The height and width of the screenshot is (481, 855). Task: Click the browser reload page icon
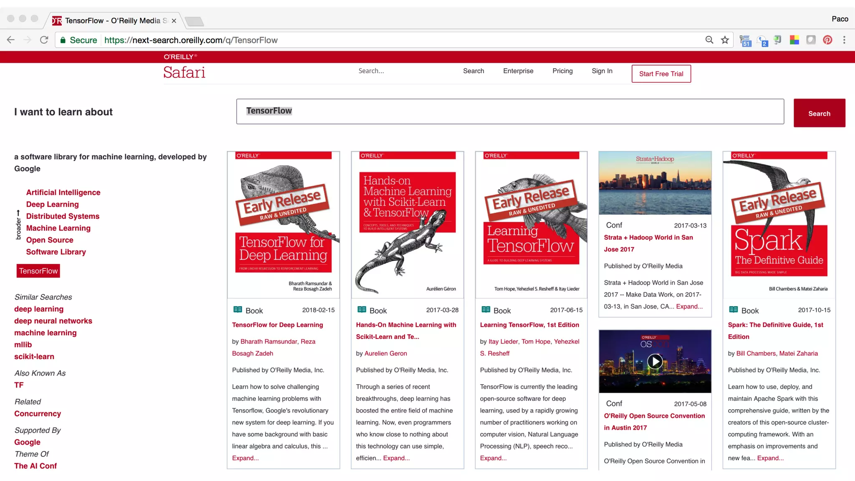44,40
